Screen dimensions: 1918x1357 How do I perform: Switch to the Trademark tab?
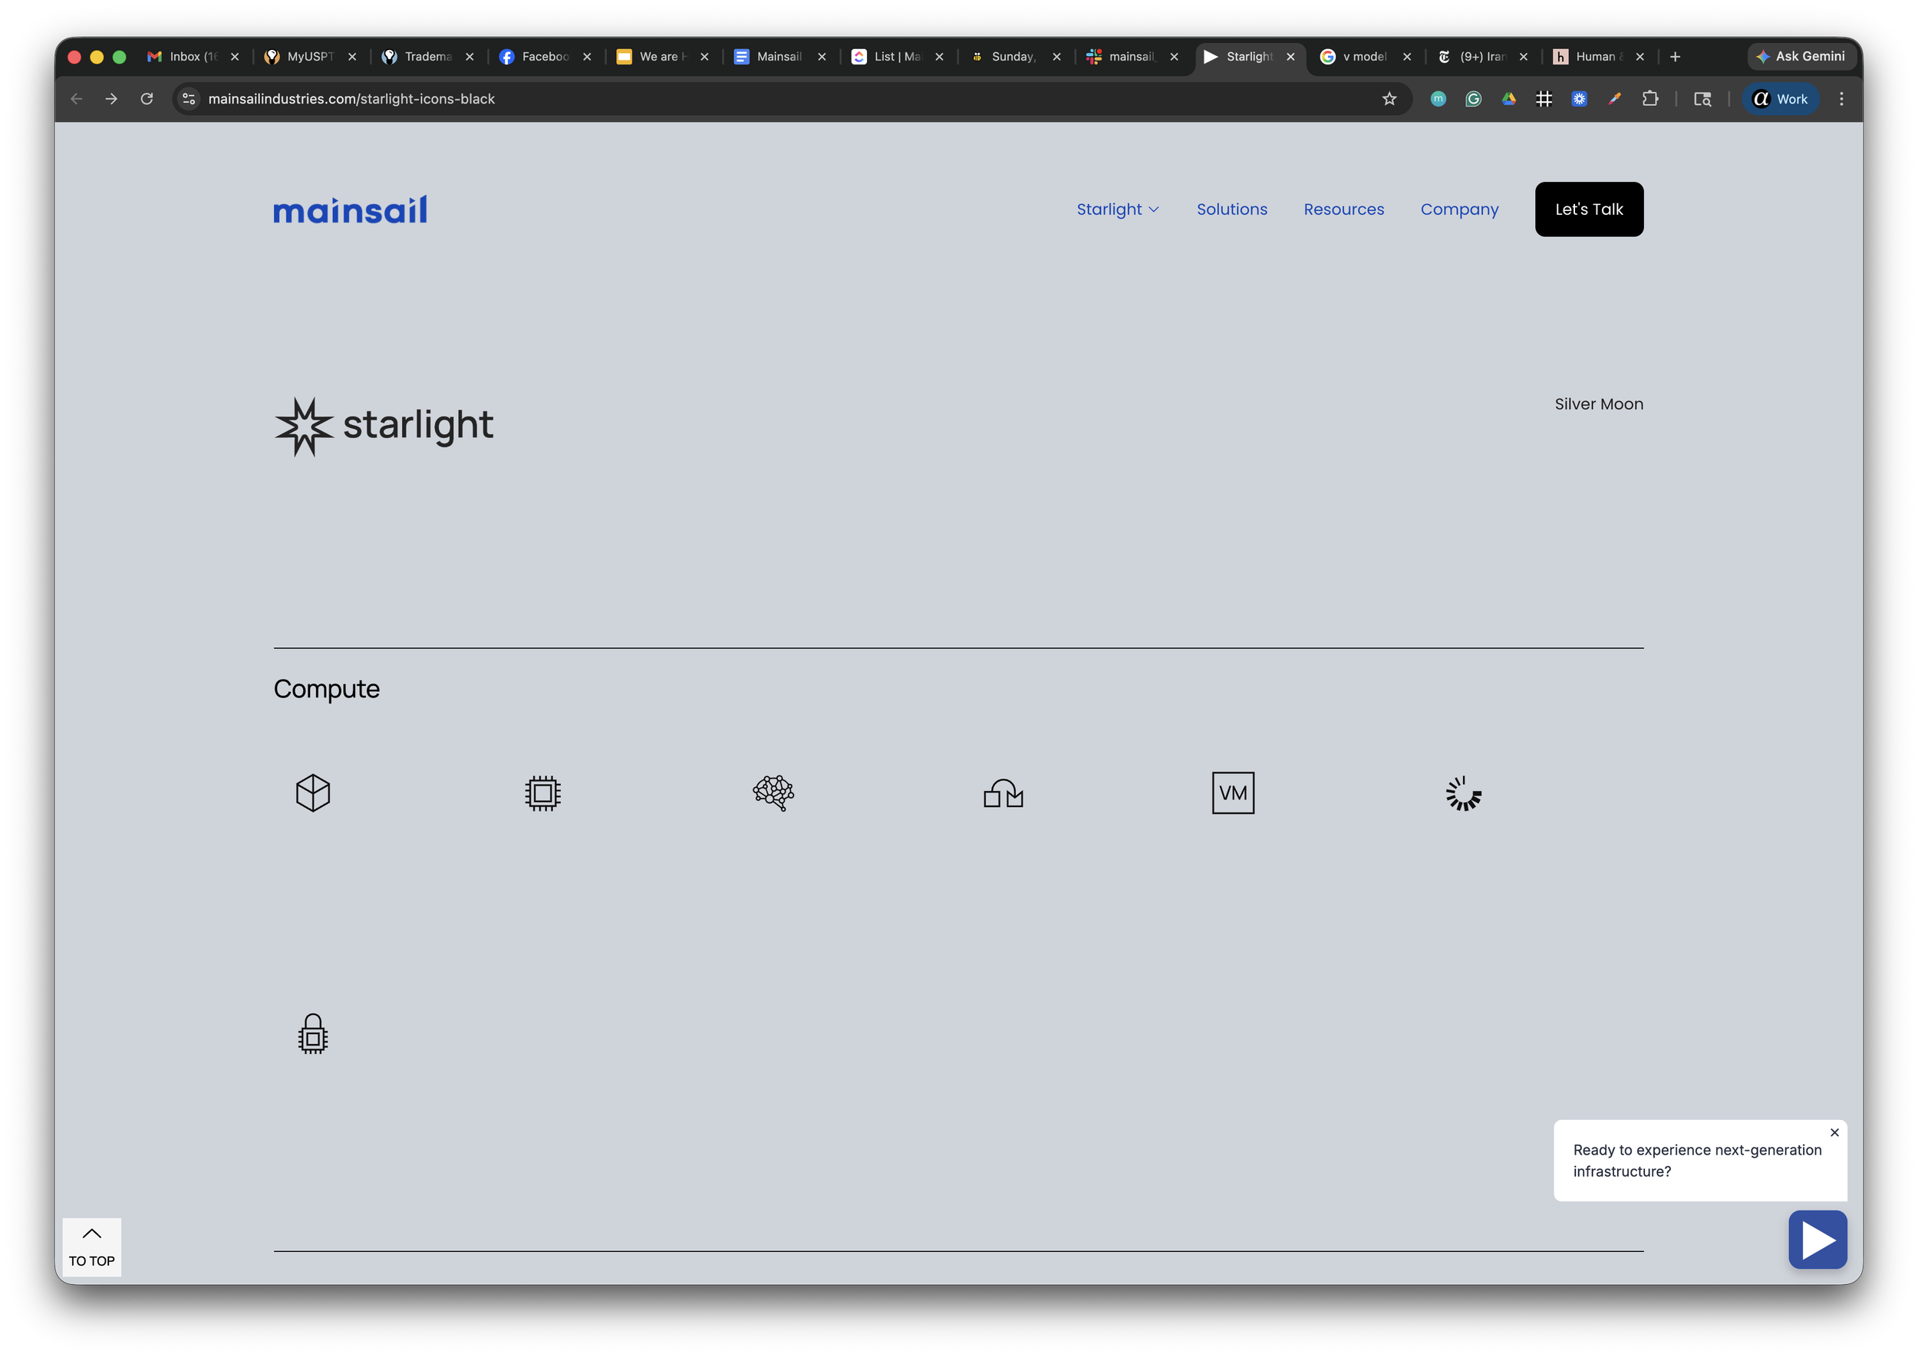[x=428, y=57]
